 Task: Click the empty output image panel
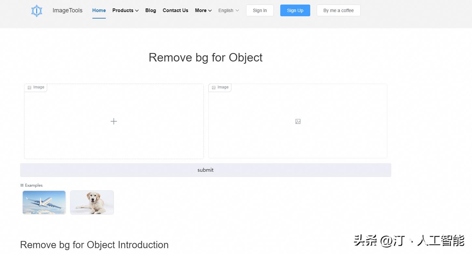coord(298,140)
